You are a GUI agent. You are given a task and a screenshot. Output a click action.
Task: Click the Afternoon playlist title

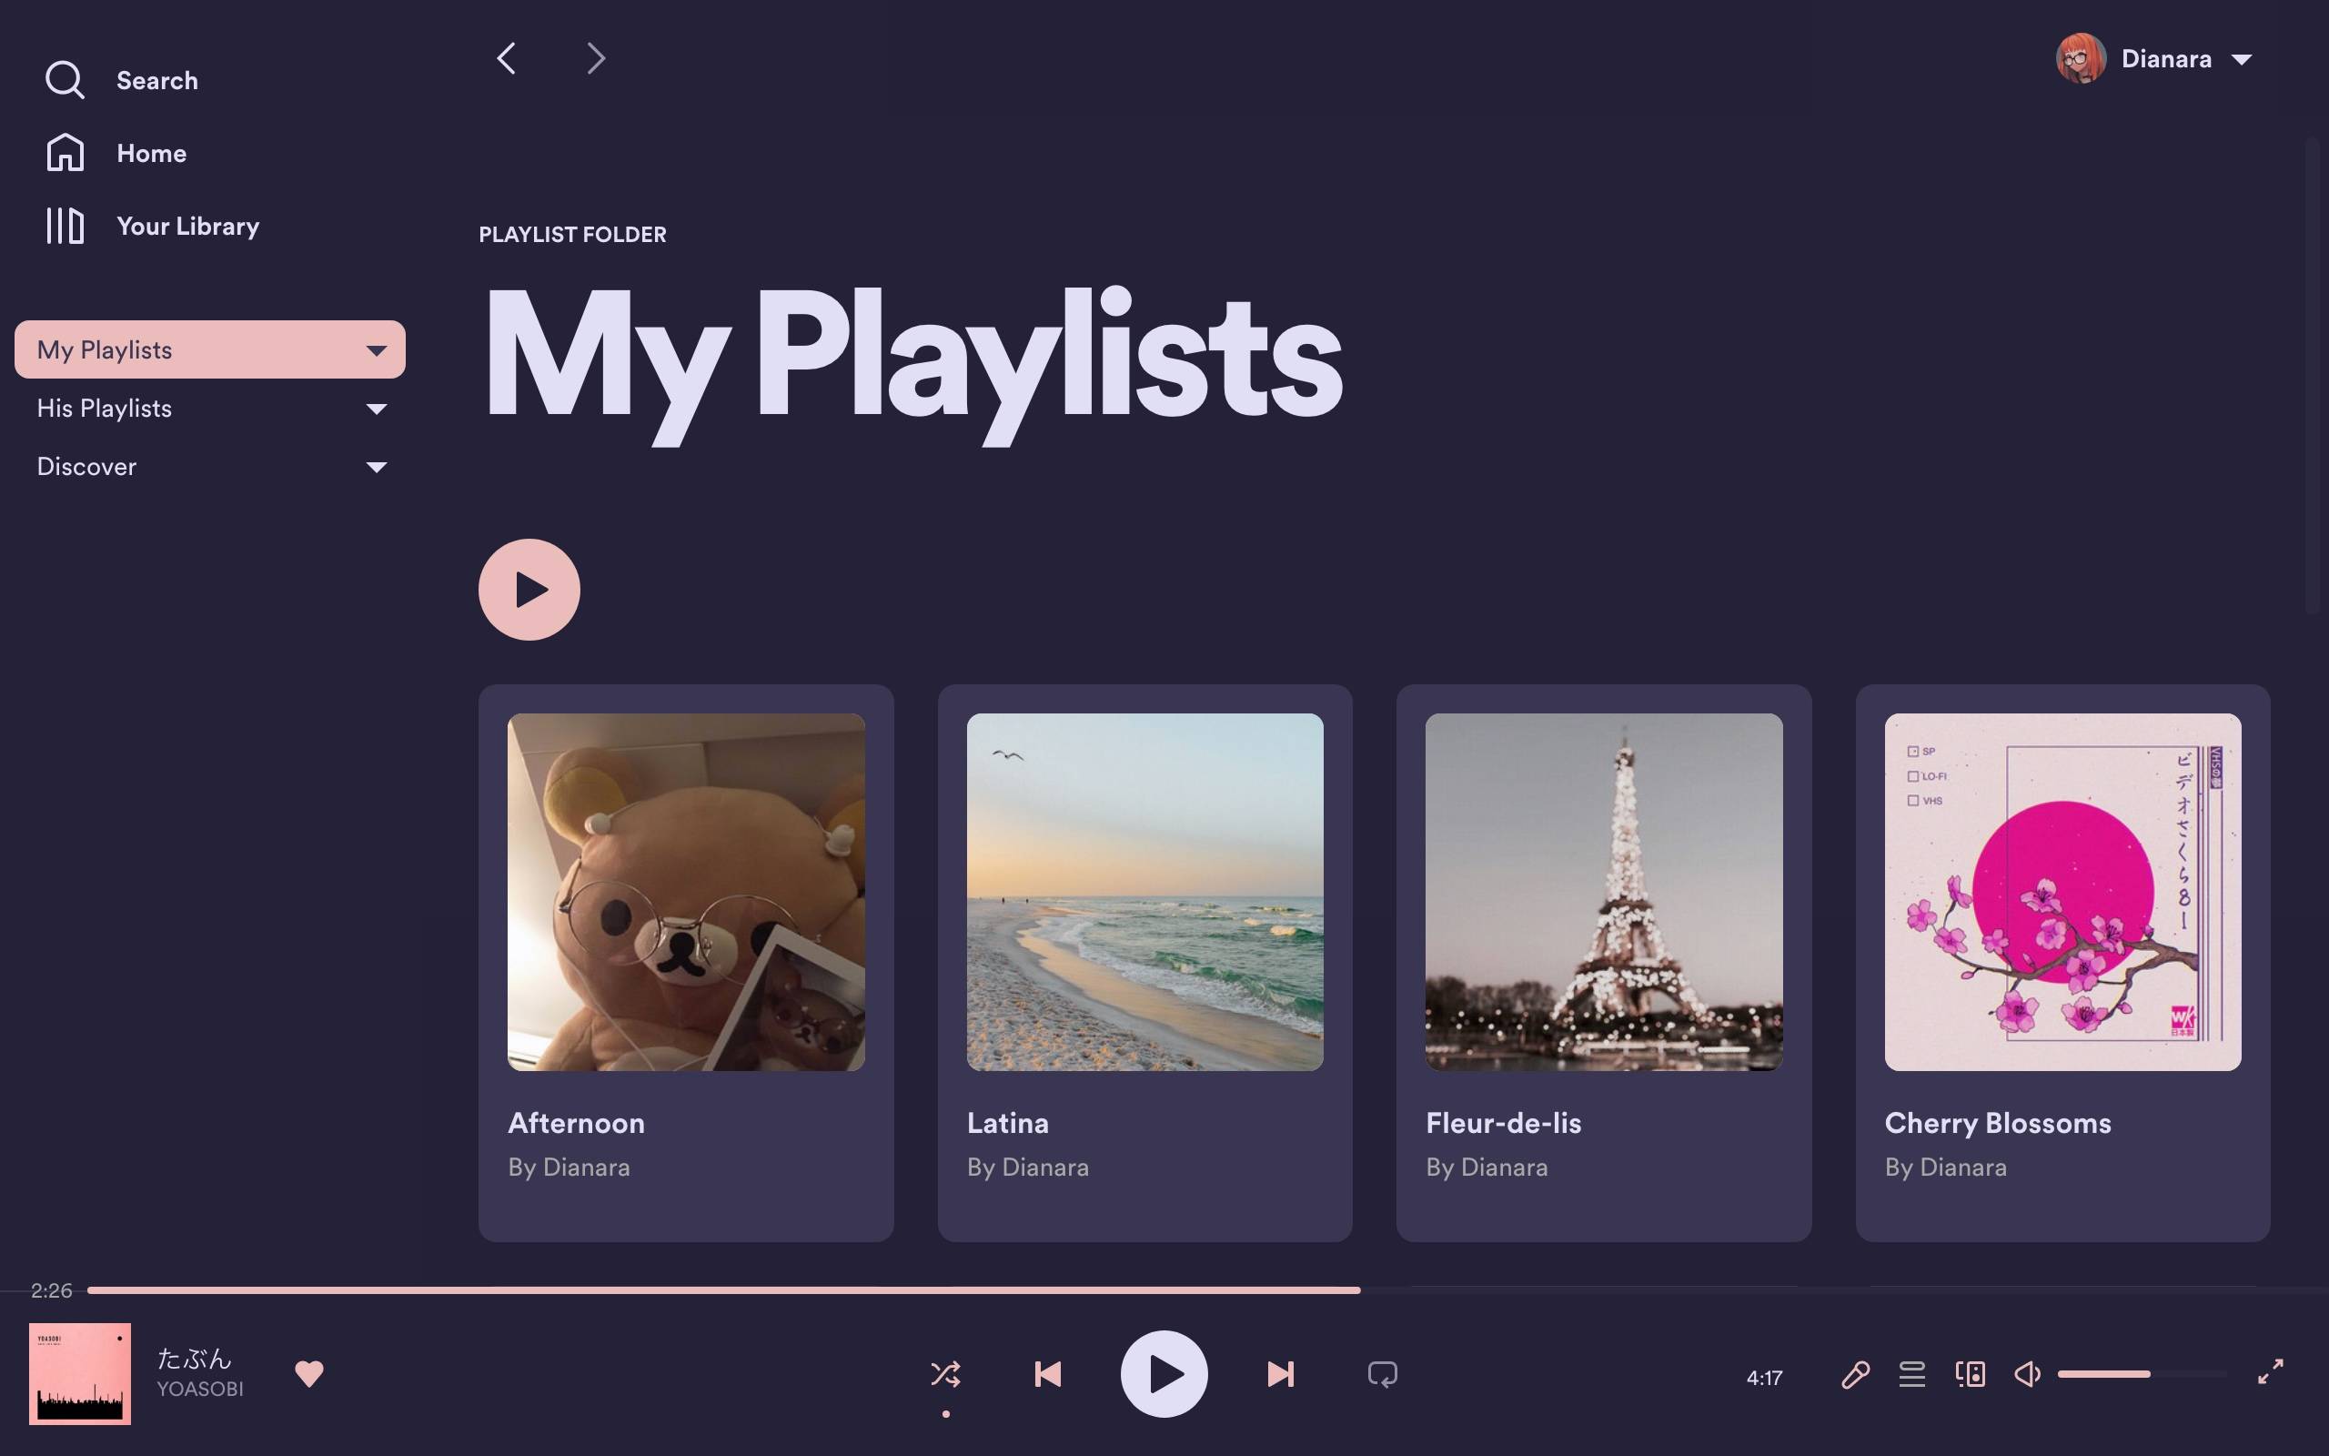(x=576, y=1123)
